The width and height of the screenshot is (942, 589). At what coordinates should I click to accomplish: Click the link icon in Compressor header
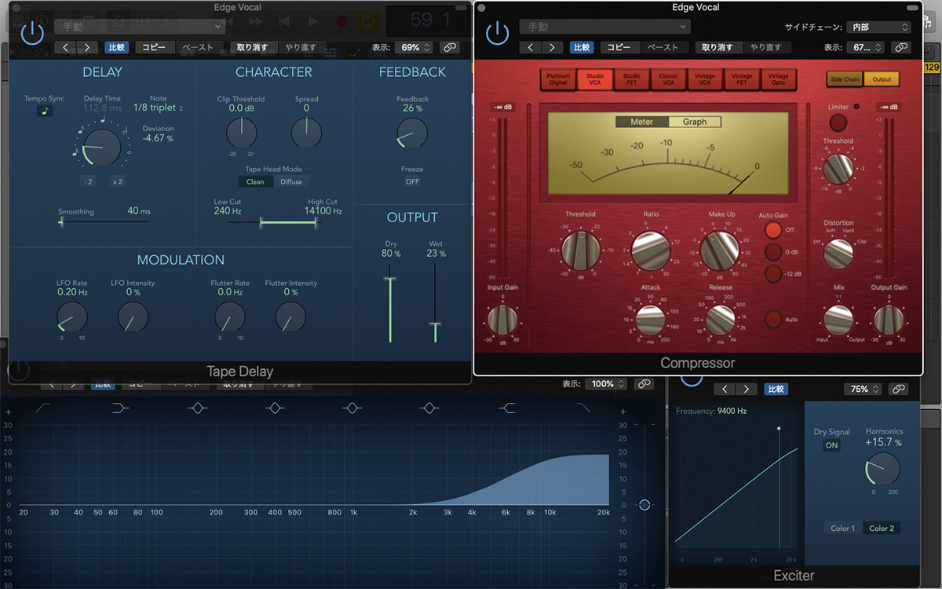pyautogui.click(x=900, y=47)
